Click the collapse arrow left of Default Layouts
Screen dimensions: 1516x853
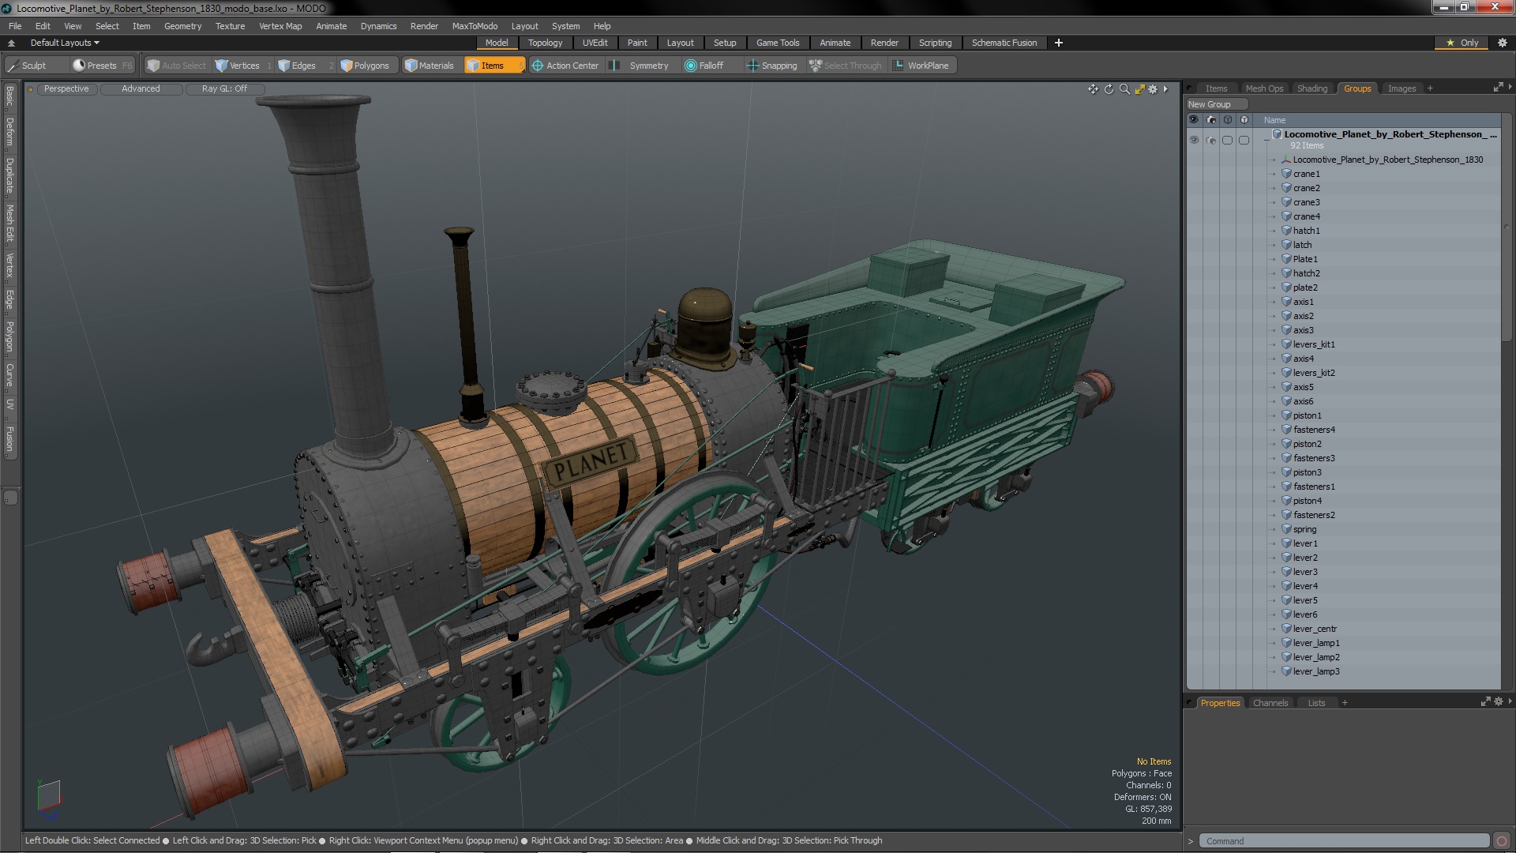point(11,43)
